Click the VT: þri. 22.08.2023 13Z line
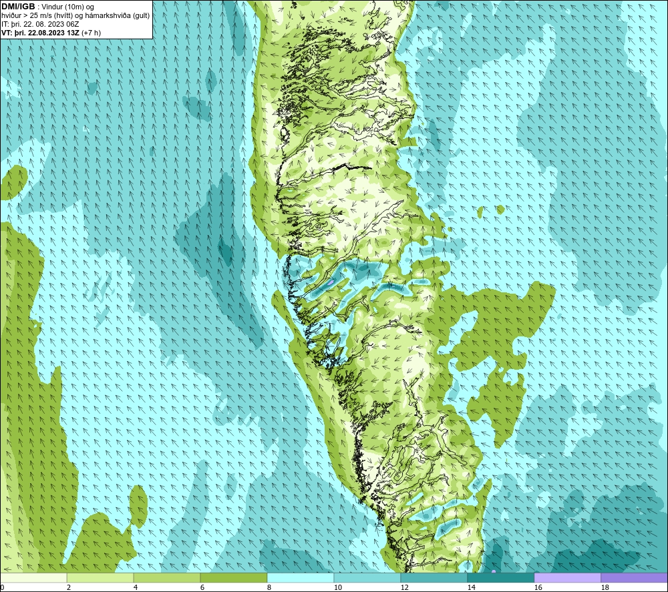 tap(51, 32)
